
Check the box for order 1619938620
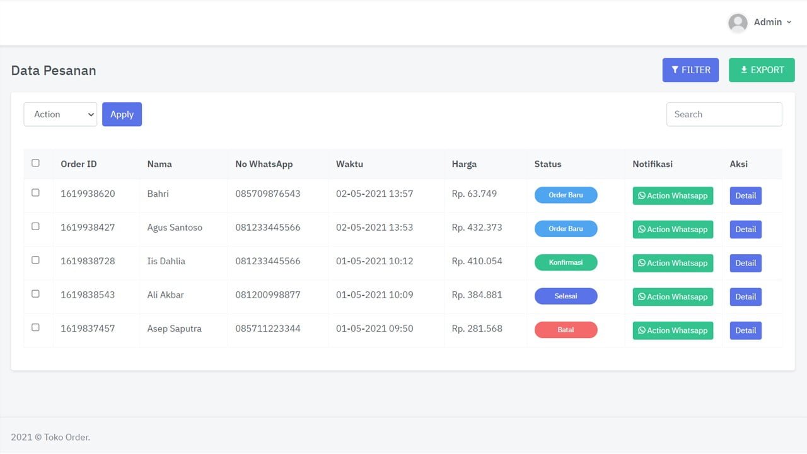pyautogui.click(x=35, y=192)
